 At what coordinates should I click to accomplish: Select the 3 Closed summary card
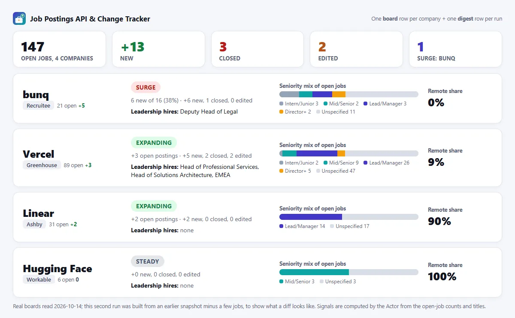[x=257, y=49]
